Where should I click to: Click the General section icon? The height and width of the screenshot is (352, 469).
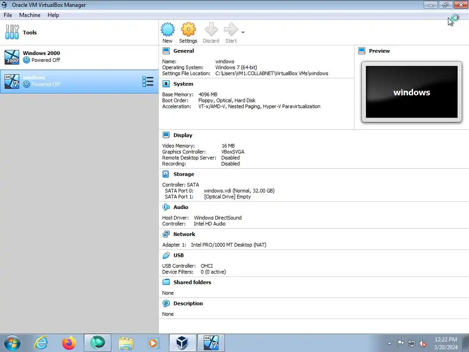[166, 50]
